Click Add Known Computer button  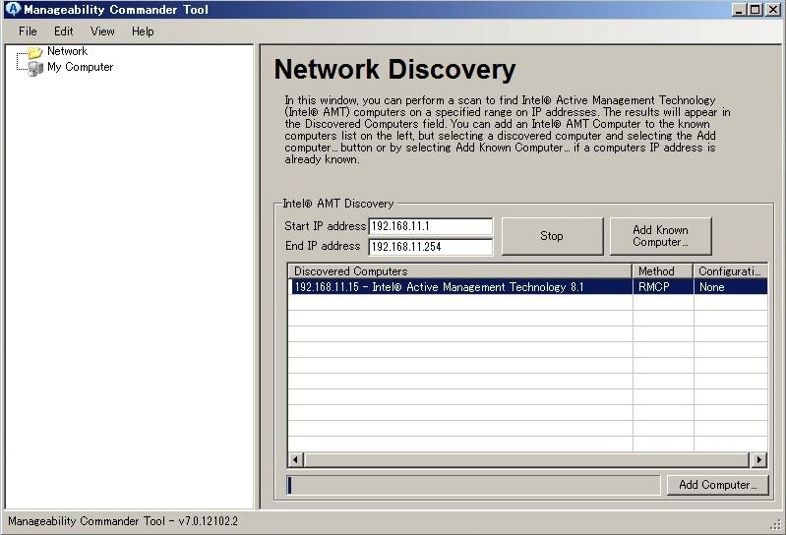click(661, 236)
